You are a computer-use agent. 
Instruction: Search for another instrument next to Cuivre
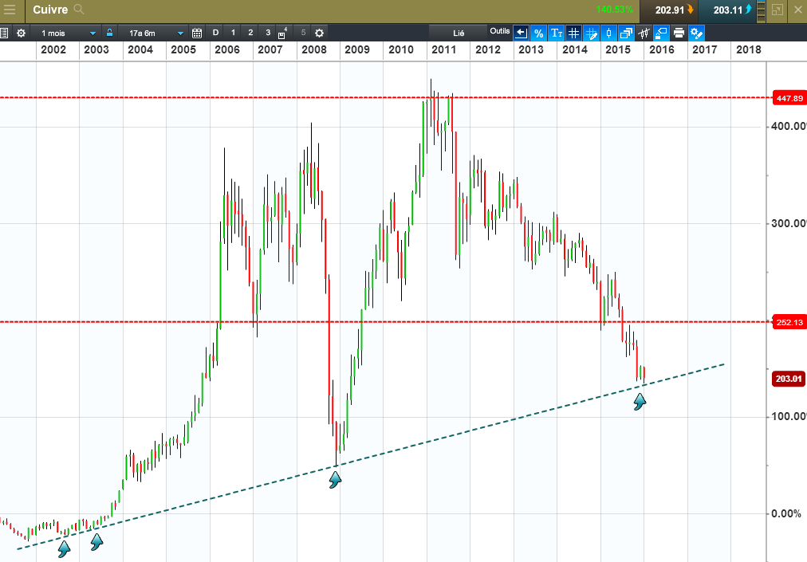[79, 10]
